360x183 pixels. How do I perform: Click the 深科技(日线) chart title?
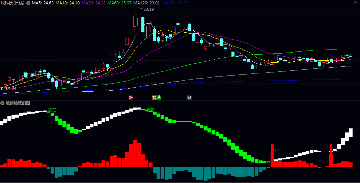(12, 3)
